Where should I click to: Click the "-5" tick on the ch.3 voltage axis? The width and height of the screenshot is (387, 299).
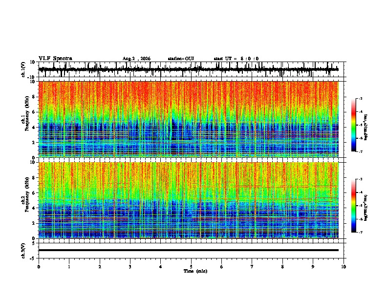(33, 258)
